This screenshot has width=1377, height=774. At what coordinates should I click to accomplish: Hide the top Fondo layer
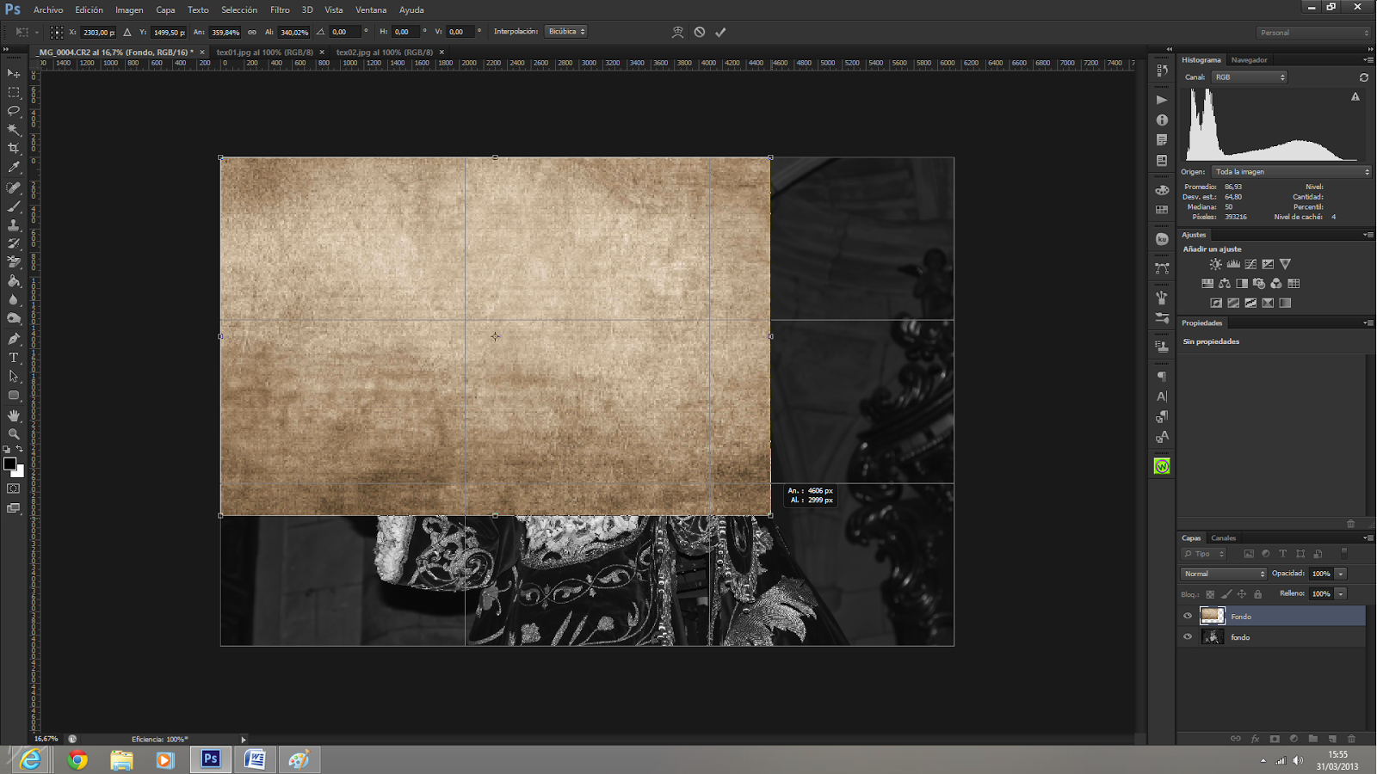[1188, 616]
